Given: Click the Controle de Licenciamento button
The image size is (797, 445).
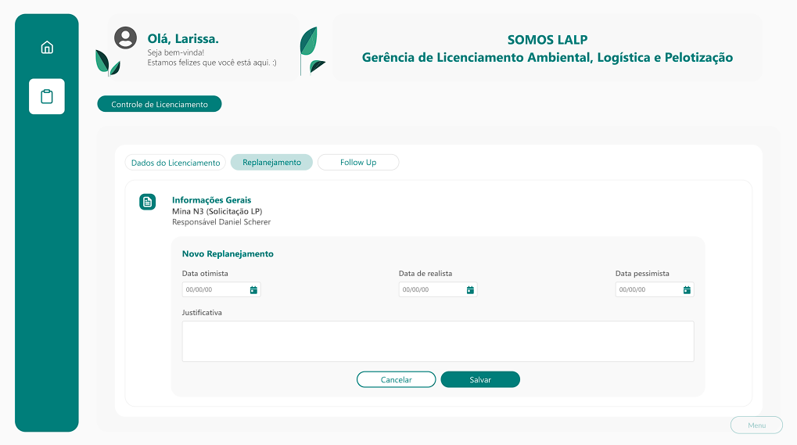Looking at the screenshot, I should coord(160,104).
